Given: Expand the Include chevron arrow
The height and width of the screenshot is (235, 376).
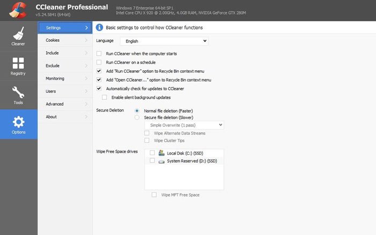Looking at the screenshot, I should (x=86, y=53).
